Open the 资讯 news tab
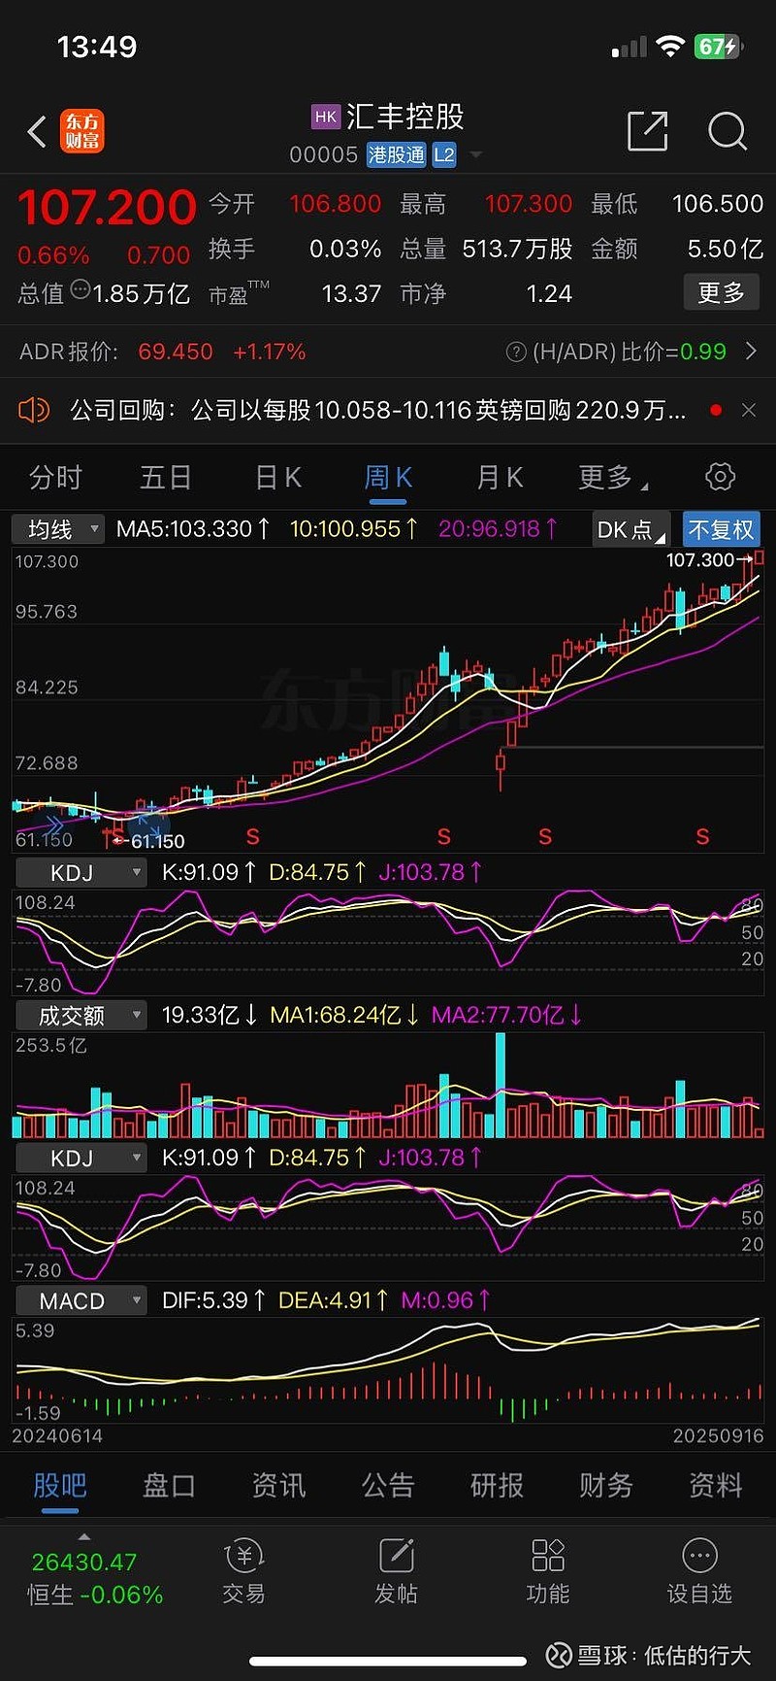Image resolution: width=776 pixels, height=1681 pixels. 278,1485
